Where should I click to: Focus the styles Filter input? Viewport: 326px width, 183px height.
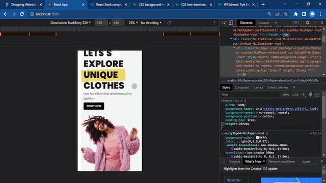(250, 95)
